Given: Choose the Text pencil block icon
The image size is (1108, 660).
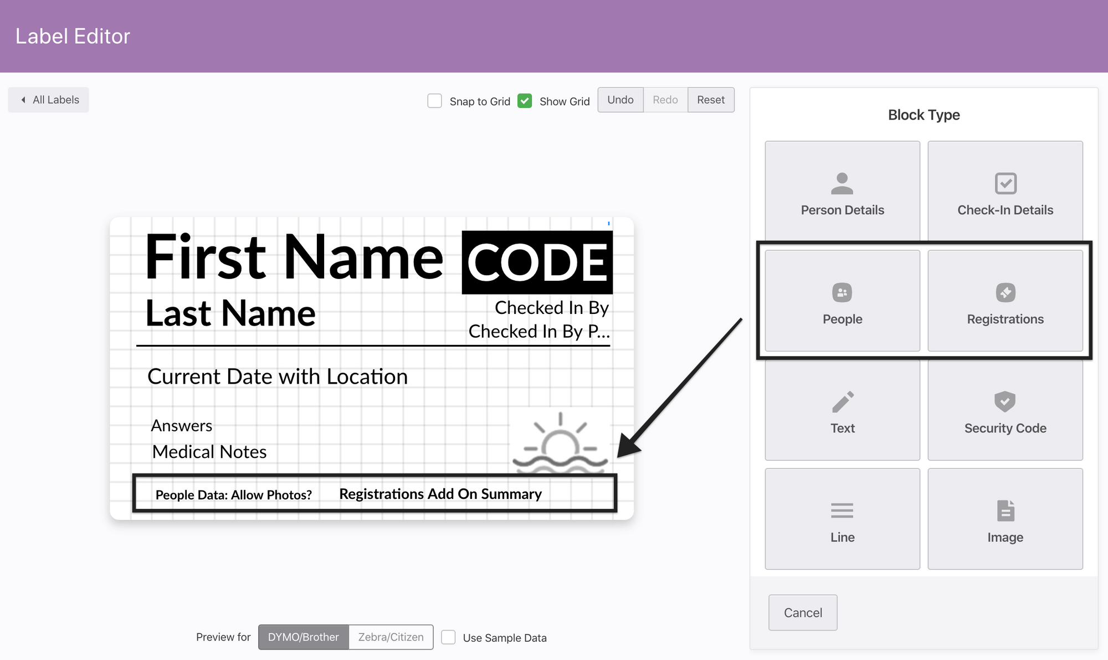Looking at the screenshot, I should pos(842,402).
